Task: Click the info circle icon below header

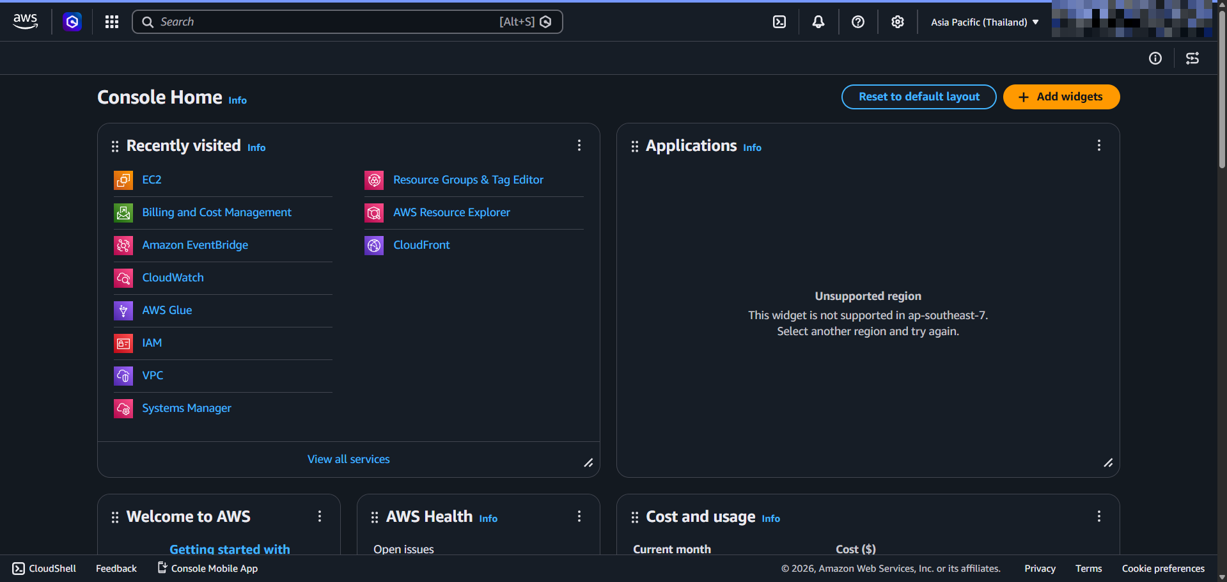Action: point(1155,58)
